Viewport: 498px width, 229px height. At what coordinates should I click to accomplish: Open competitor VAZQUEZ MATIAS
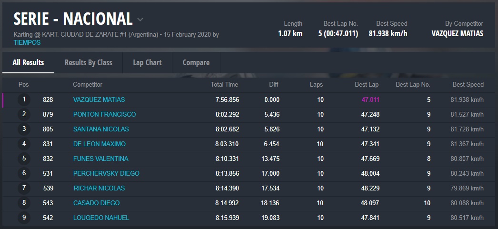(x=99, y=100)
